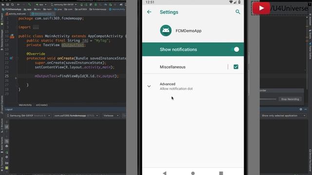
Task: Click Logcat scroll-to-end icon
Action: [6, 126]
